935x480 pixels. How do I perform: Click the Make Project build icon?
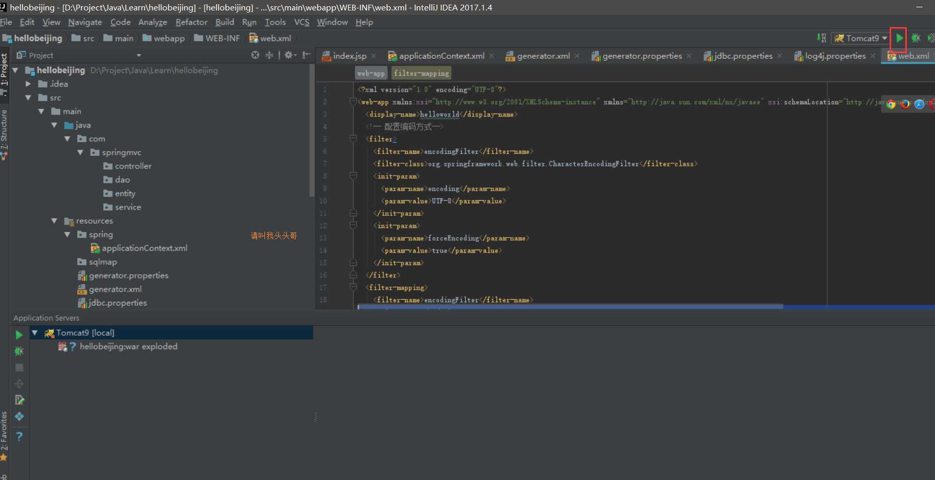(x=821, y=38)
